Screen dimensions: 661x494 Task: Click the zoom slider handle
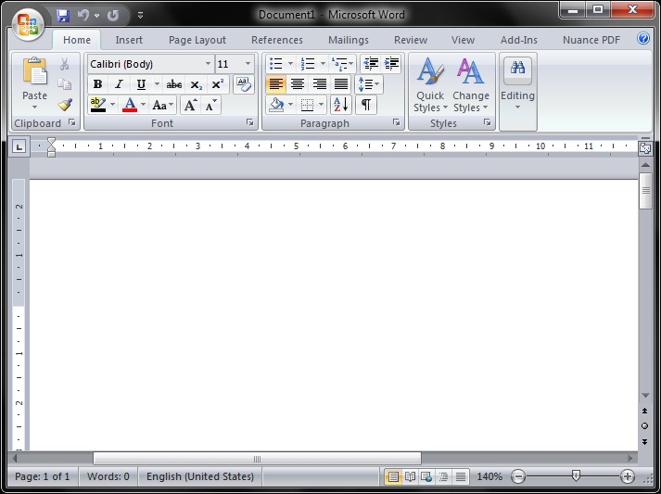tap(576, 476)
